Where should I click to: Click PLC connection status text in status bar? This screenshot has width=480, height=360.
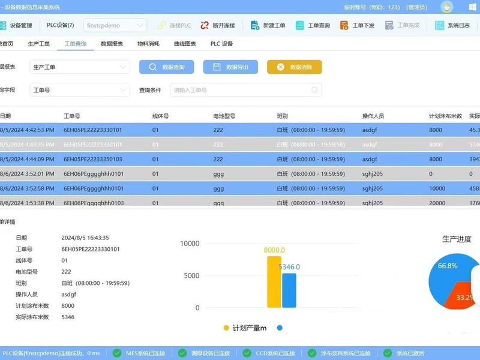(x=51, y=353)
